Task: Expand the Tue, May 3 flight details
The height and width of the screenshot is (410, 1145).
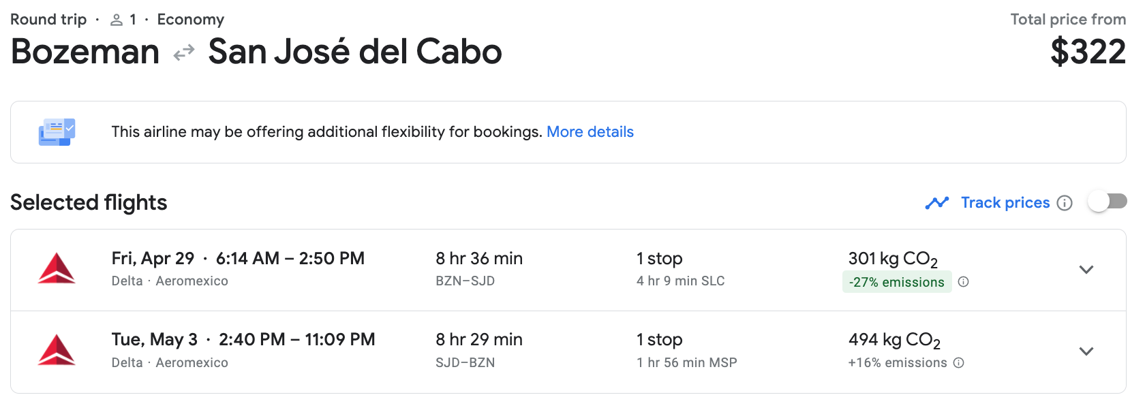Action: click(1086, 351)
